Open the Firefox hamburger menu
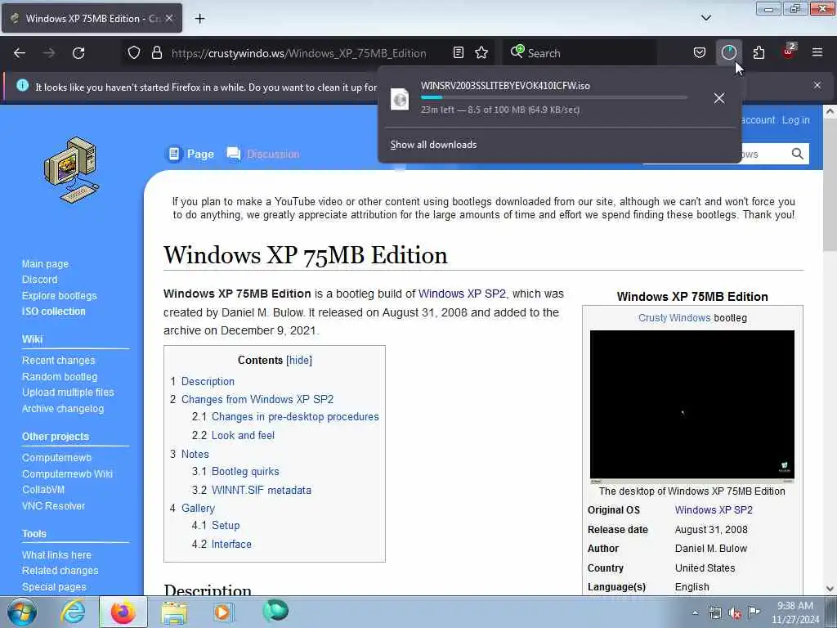Viewport: 837px width, 628px height. pyautogui.click(x=817, y=52)
